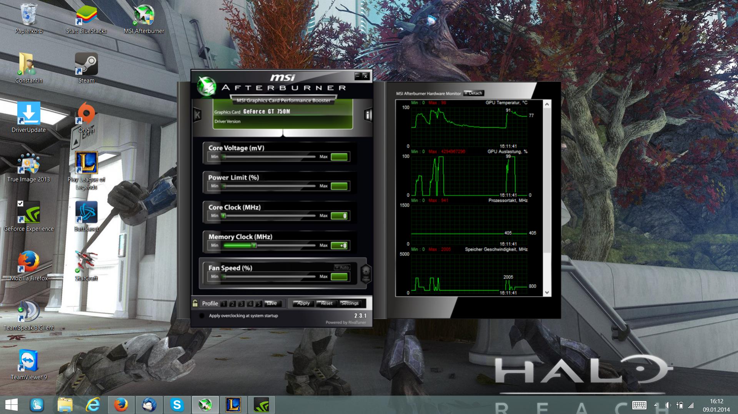Click the Core Voltage value field
The width and height of the screenshot is (738, 414).
pyautogui.click(x=339, y=157)
